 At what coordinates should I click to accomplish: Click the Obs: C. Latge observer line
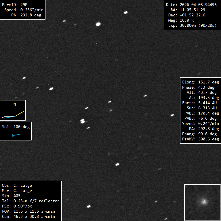click(x=17, y=186)
